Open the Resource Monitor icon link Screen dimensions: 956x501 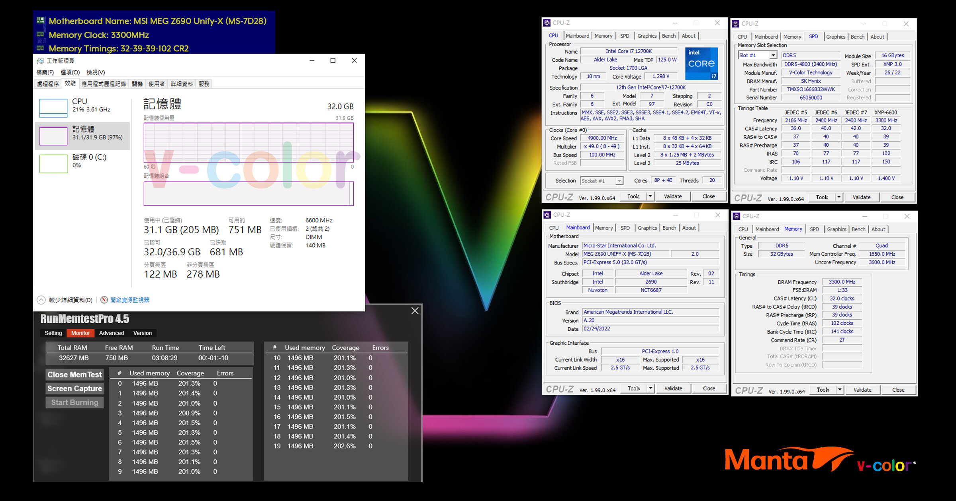click(104, 300)
